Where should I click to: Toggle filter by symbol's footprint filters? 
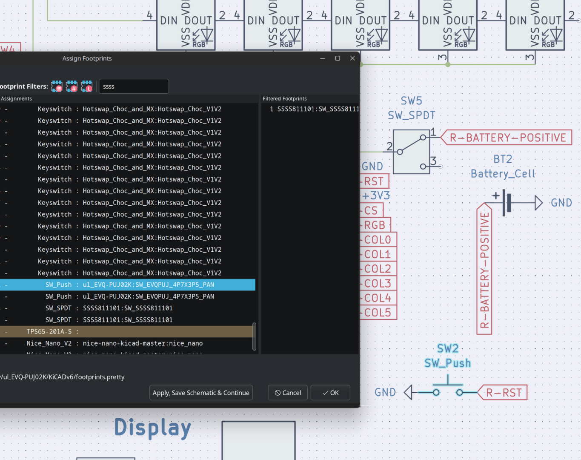click(57, 86)
